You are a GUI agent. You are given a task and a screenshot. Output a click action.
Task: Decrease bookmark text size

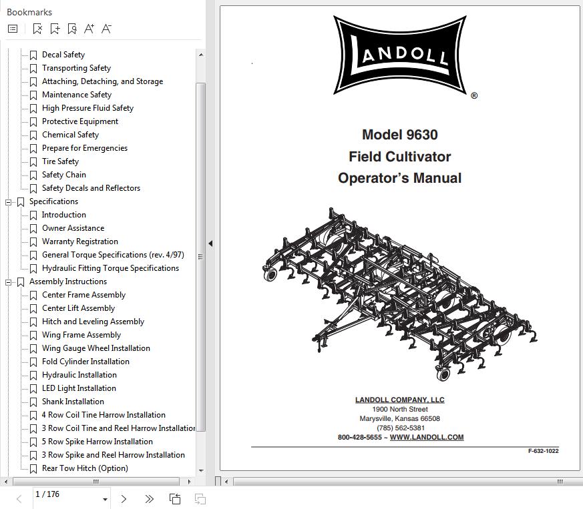point(106,29)
